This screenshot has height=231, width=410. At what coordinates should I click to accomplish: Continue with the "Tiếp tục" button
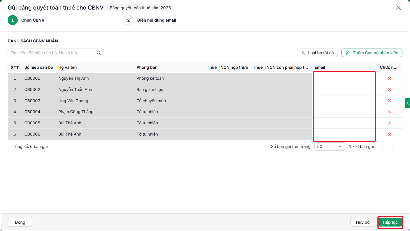coord(390,222)
